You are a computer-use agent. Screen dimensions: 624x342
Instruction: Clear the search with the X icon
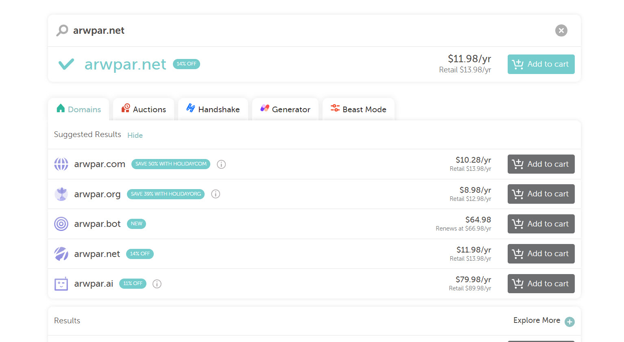[x=561, y=30]
